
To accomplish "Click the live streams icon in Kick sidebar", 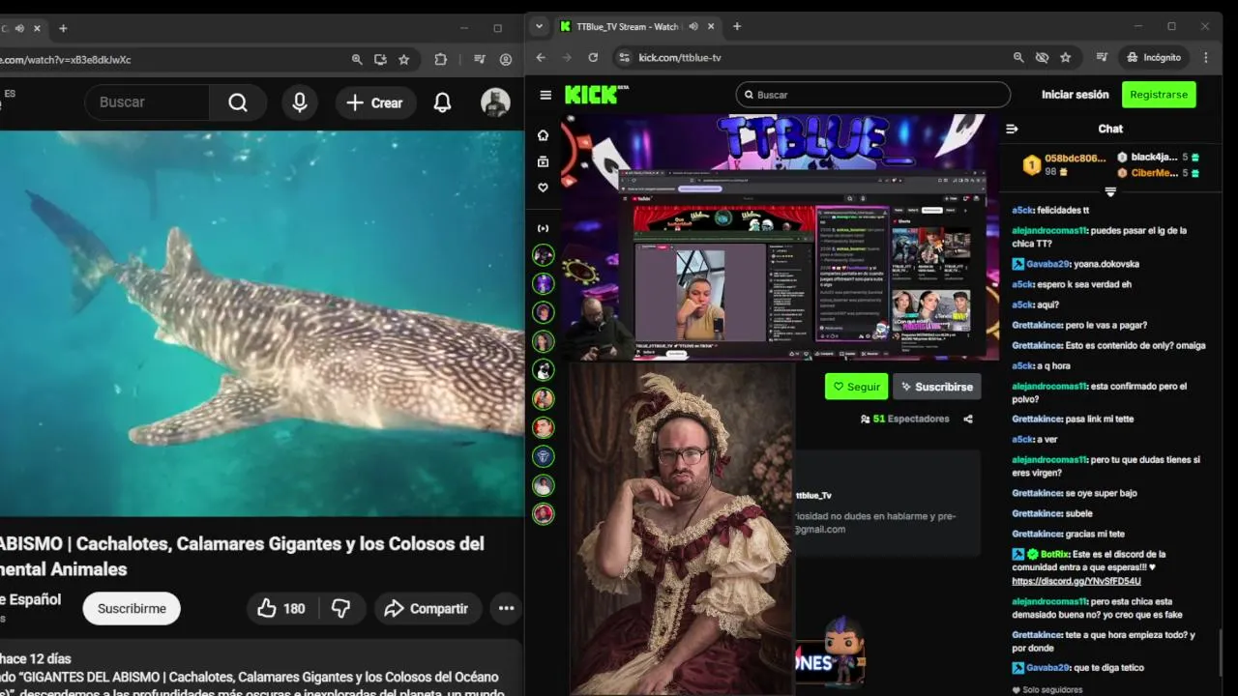I will [x=543, y=228].
